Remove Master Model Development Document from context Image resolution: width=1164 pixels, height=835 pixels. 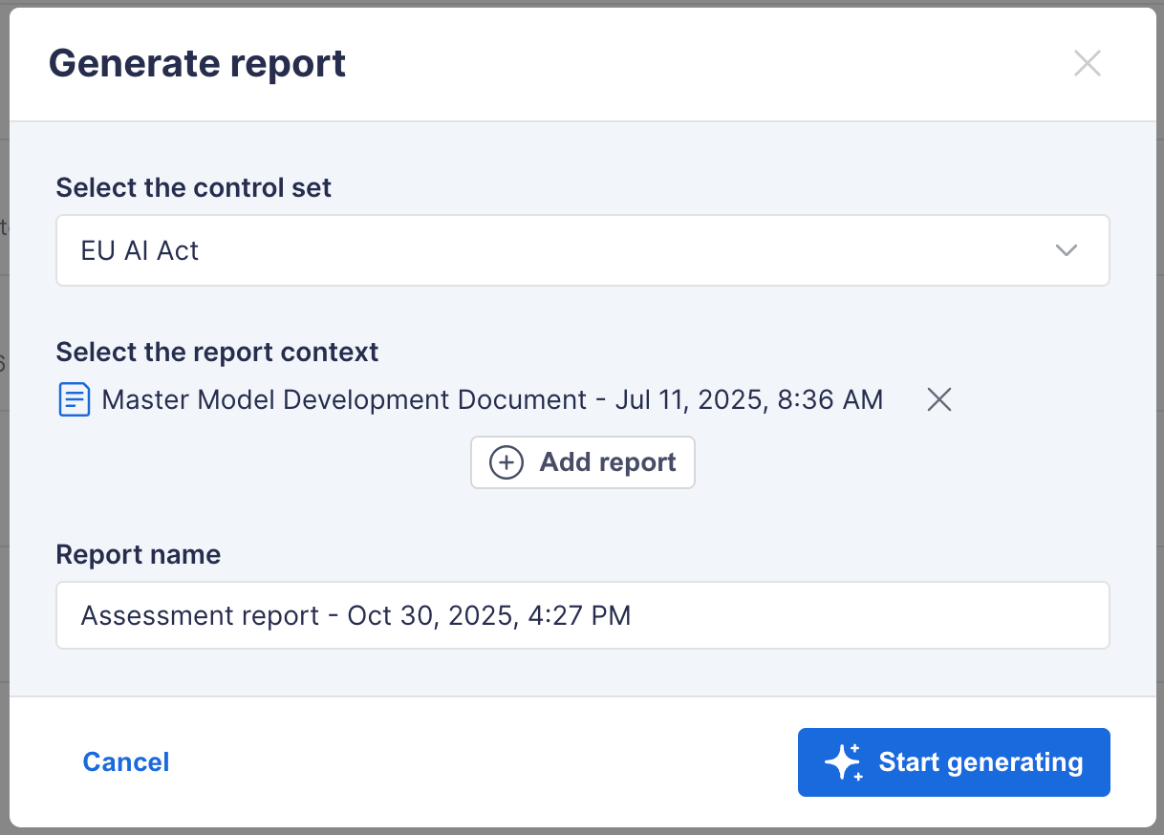[938, 399]
